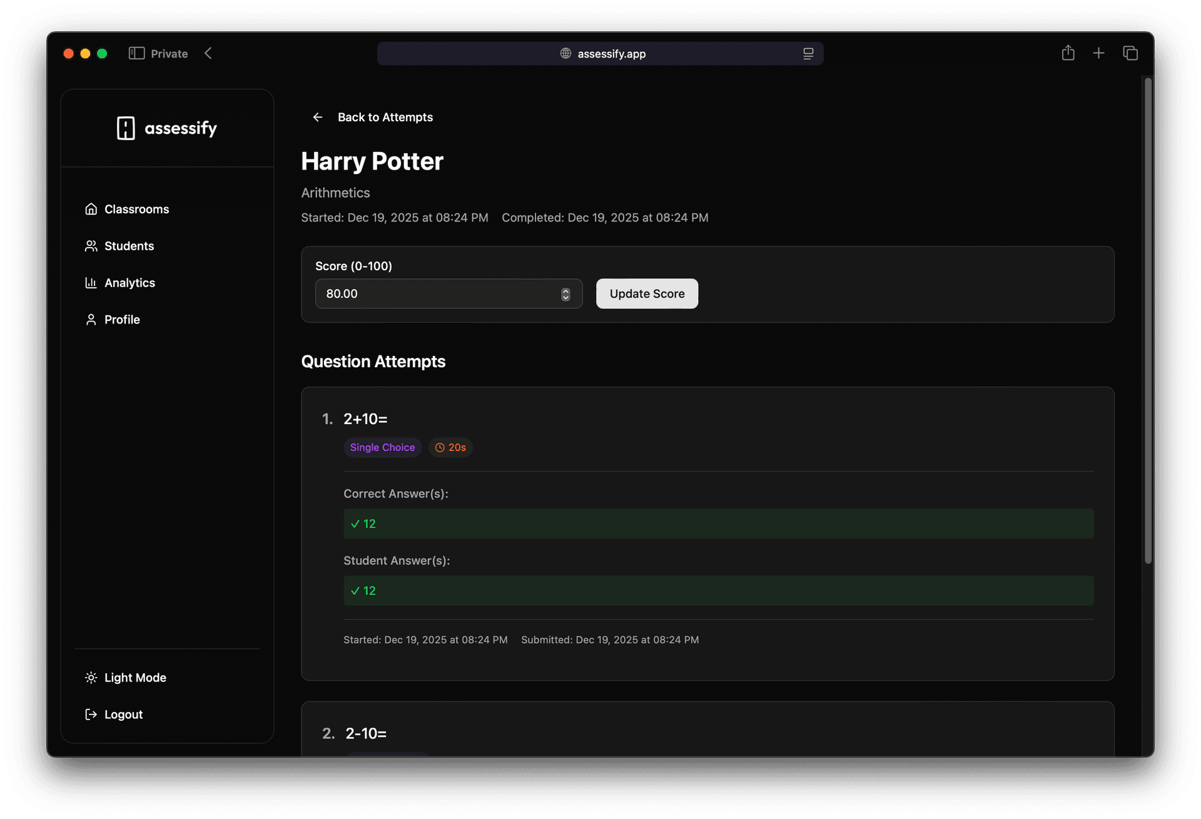The image size is (1201, 819).
Task: Toggle the browser sidebar panel icon
Action: [x=136, y=53]
